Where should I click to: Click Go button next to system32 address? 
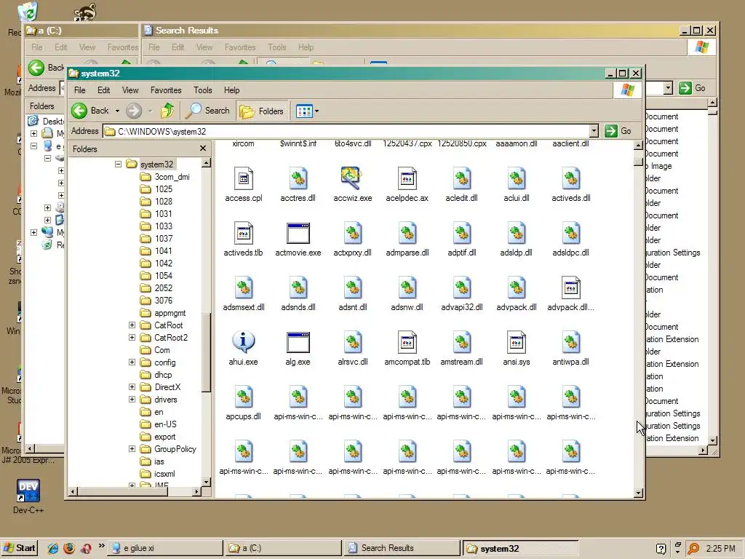coord(618,131)
